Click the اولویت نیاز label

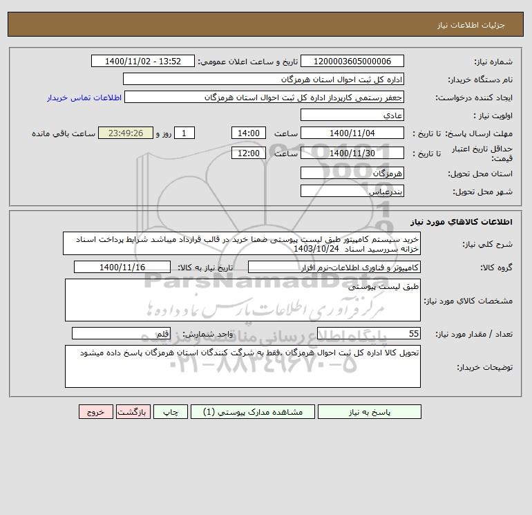493,115
